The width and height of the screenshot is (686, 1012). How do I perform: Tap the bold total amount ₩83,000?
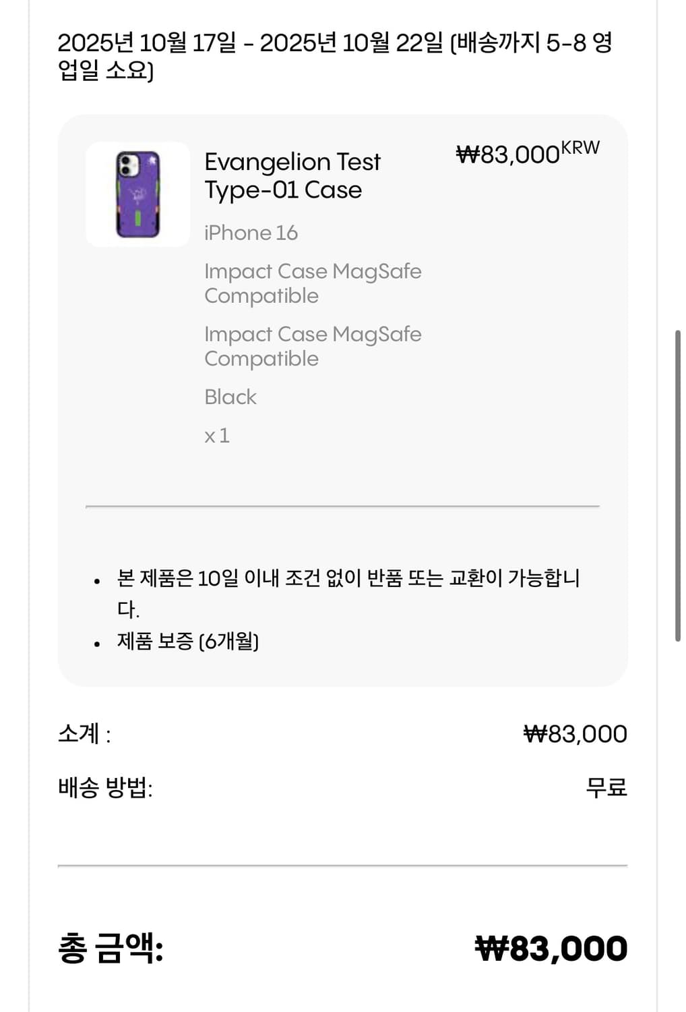click(x=551, y=948)
